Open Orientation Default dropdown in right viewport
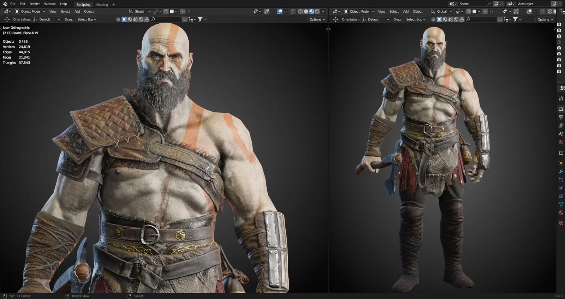This screenshot has height=299, width=565. 375,19
